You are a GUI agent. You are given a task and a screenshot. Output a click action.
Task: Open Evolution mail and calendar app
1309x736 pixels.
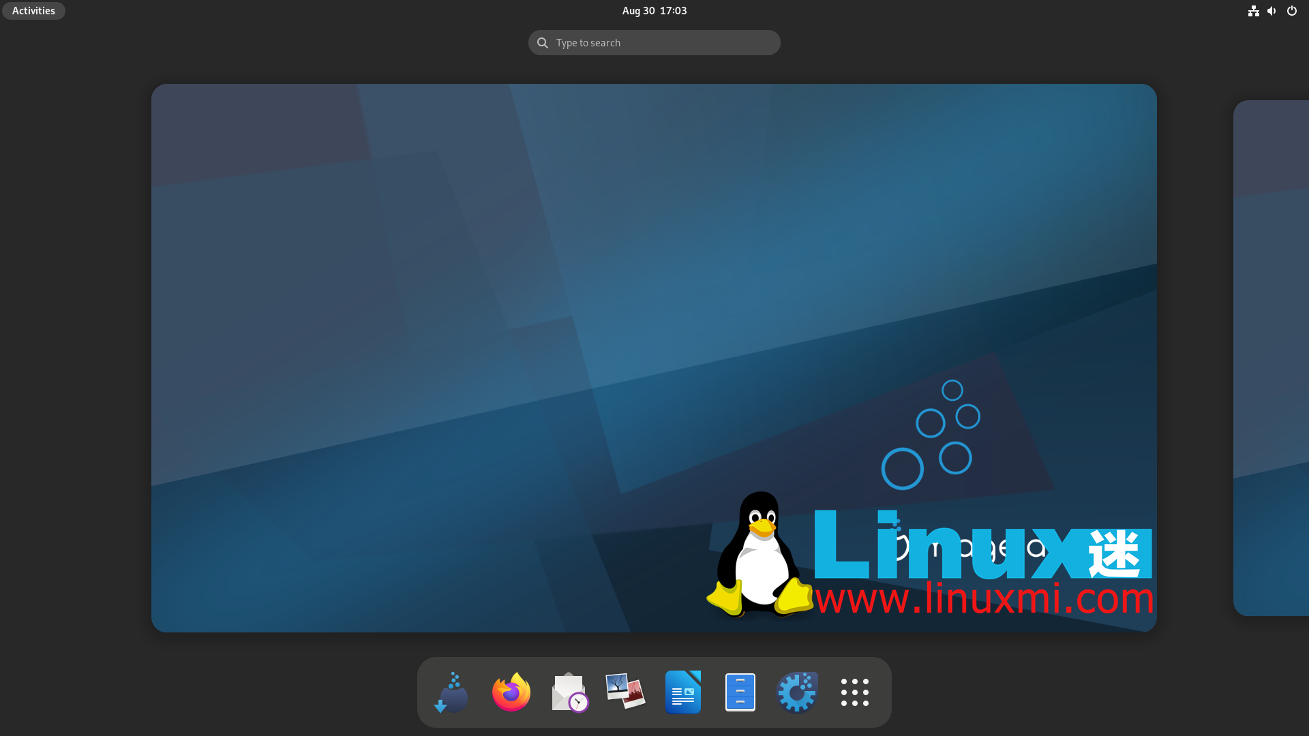coord(569,692)
